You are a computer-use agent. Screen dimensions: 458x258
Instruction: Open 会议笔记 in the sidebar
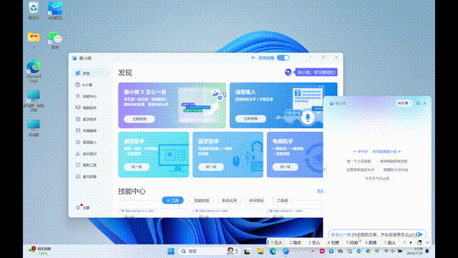click(x=91, y=153)
